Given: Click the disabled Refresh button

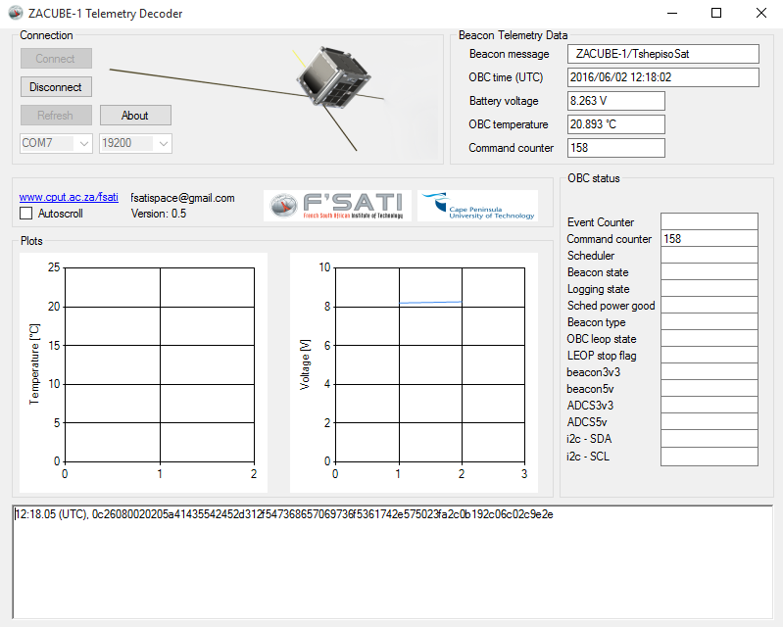Looking at the screenshot, I should click(x=56, y=116).
